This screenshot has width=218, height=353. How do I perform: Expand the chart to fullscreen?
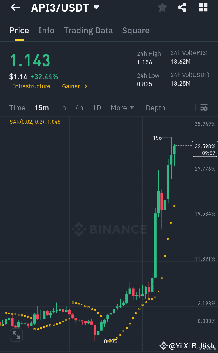click(16, 335)
